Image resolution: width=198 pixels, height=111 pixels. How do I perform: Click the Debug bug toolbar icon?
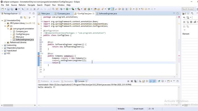click(x=61, y=9)
